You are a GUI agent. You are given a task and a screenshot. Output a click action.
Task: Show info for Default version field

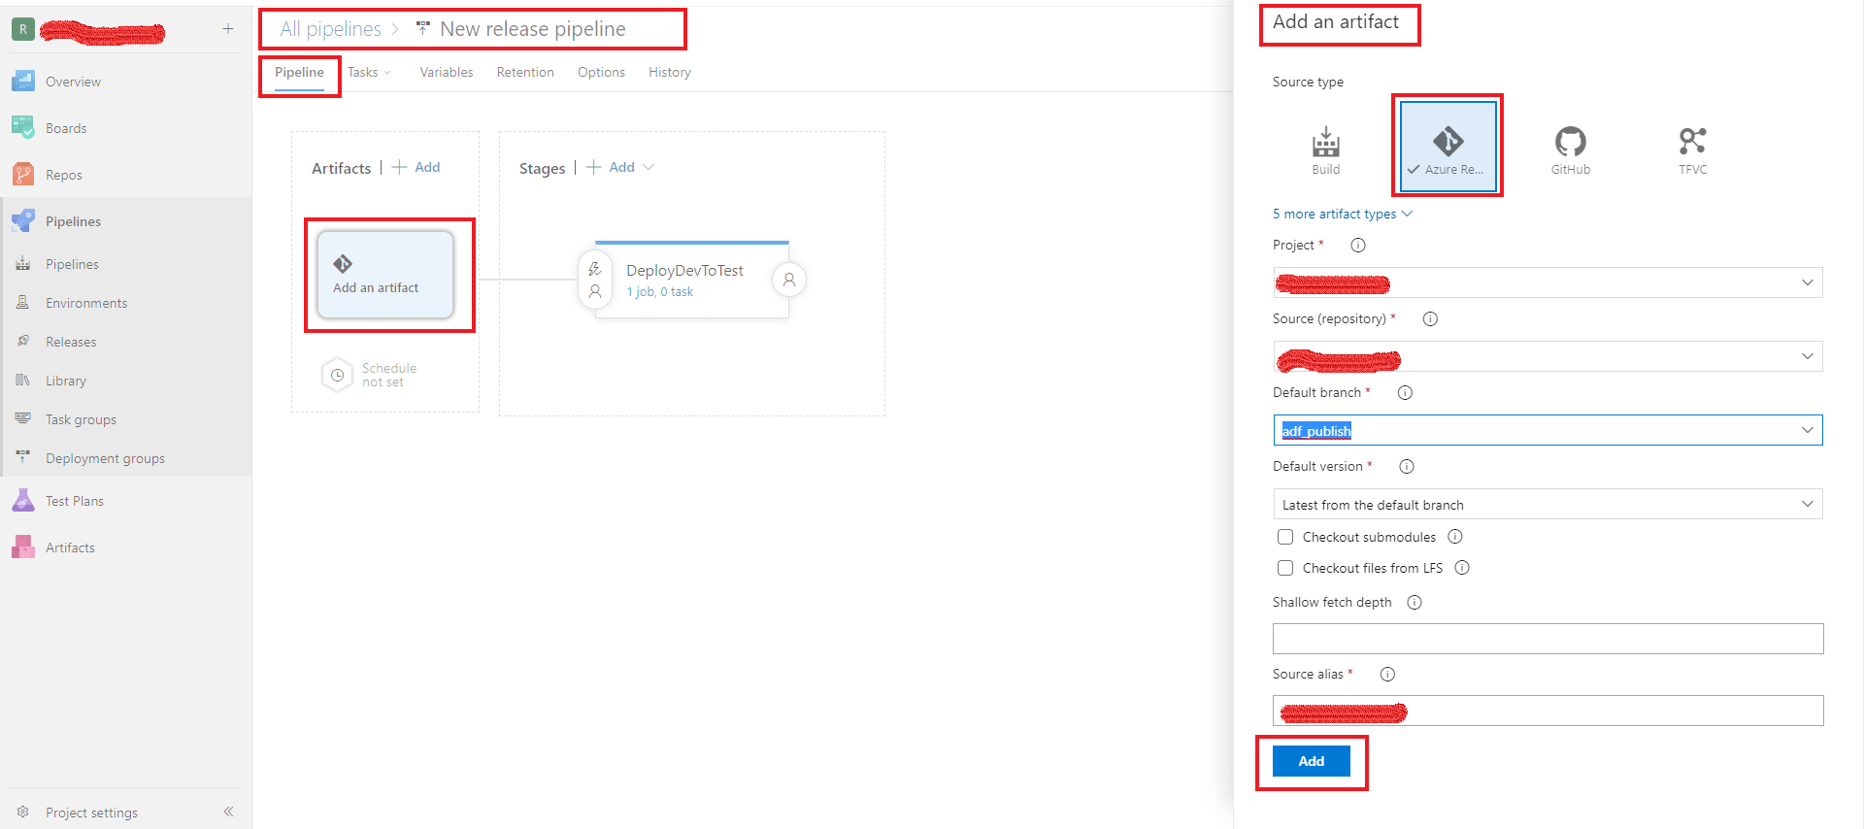1407,467
